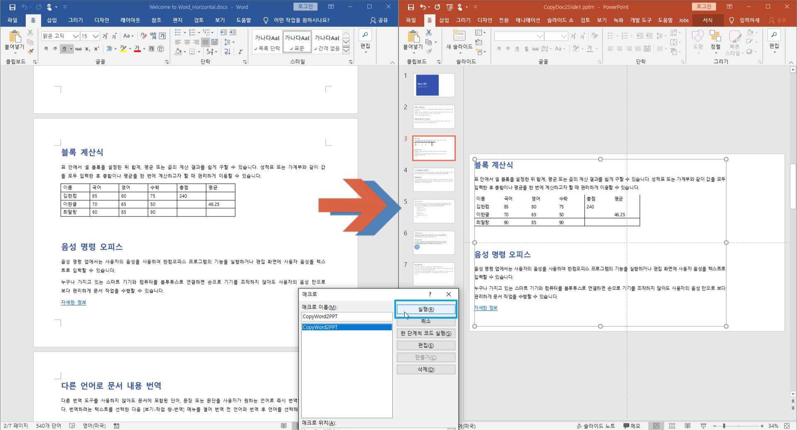Toggle character border in Word font group
This screenshot has height=430, width=797.
[162, 36]
